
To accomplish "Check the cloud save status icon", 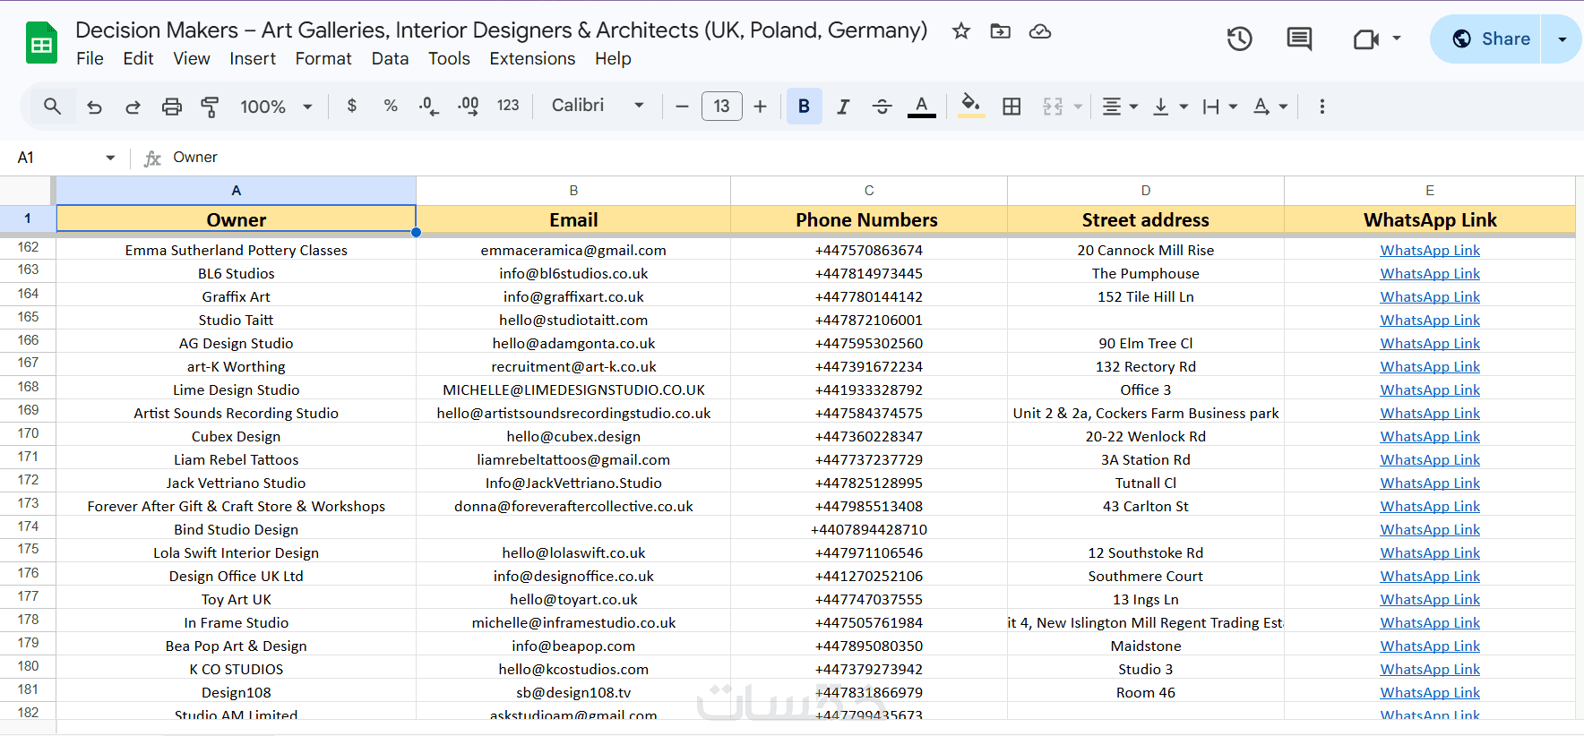I will (1039, 31).
